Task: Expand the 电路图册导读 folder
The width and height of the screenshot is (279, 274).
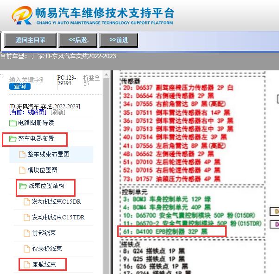Action: (36, 123)
